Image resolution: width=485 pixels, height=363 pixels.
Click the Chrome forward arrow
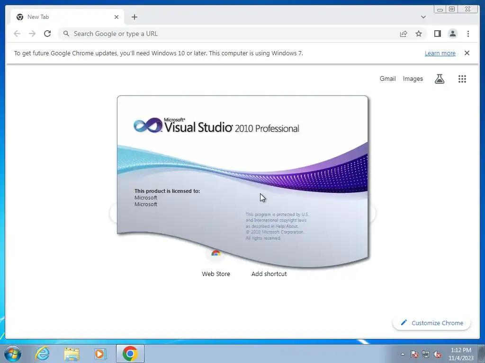[32, 34]
